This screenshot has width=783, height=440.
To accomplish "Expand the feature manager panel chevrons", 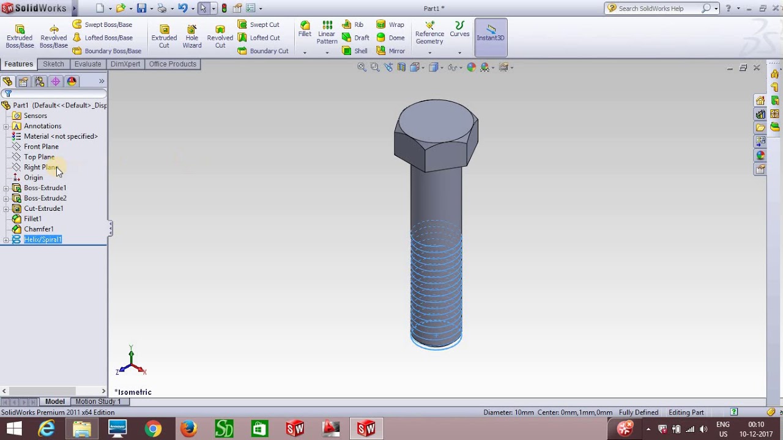I will [102, 81].
